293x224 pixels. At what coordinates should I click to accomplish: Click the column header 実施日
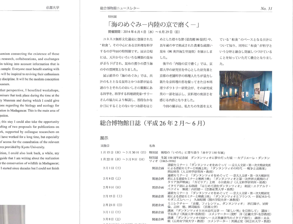[105, 146]
